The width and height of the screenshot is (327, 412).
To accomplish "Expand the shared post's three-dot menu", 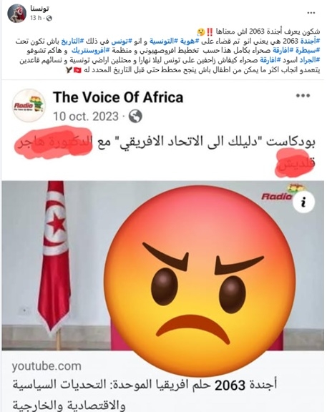I will coord(303,95).
